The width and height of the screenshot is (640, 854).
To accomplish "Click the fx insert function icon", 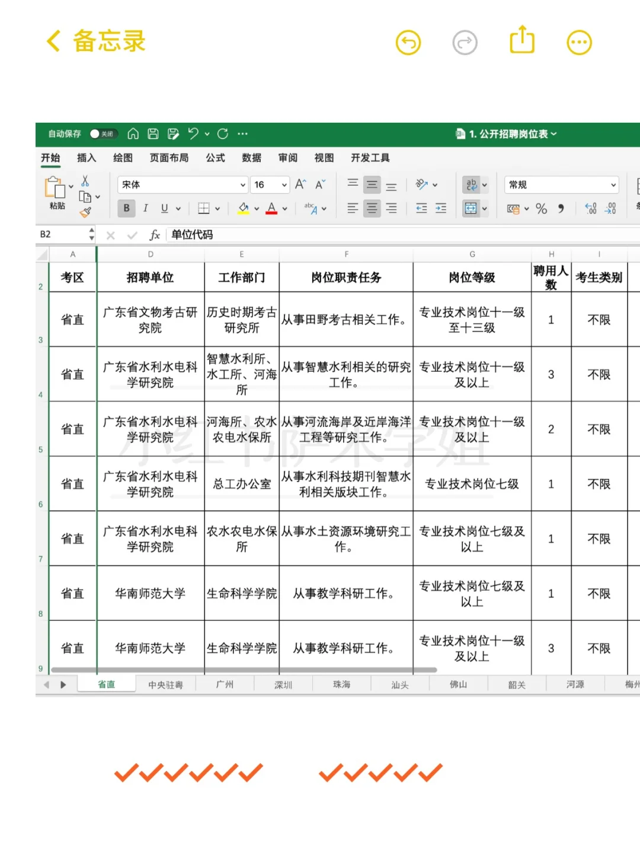I will point(155,235).
